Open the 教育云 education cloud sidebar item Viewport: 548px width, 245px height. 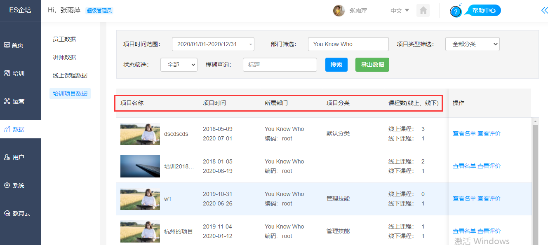point(17,213)
